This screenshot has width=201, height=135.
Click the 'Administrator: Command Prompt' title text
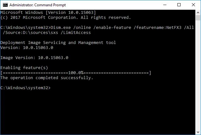pos(37,5)
